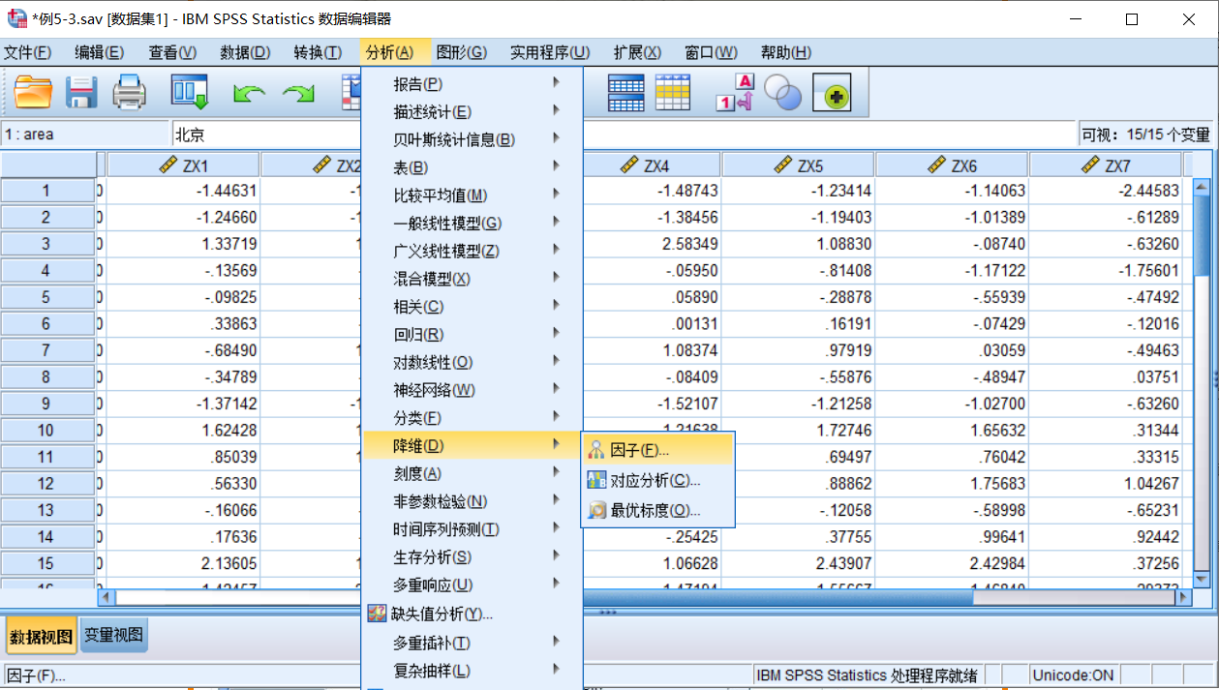Click the Recall recent dialogs icon
Viewport: 1219px width, 690px height.
click(x=190, y=93)
